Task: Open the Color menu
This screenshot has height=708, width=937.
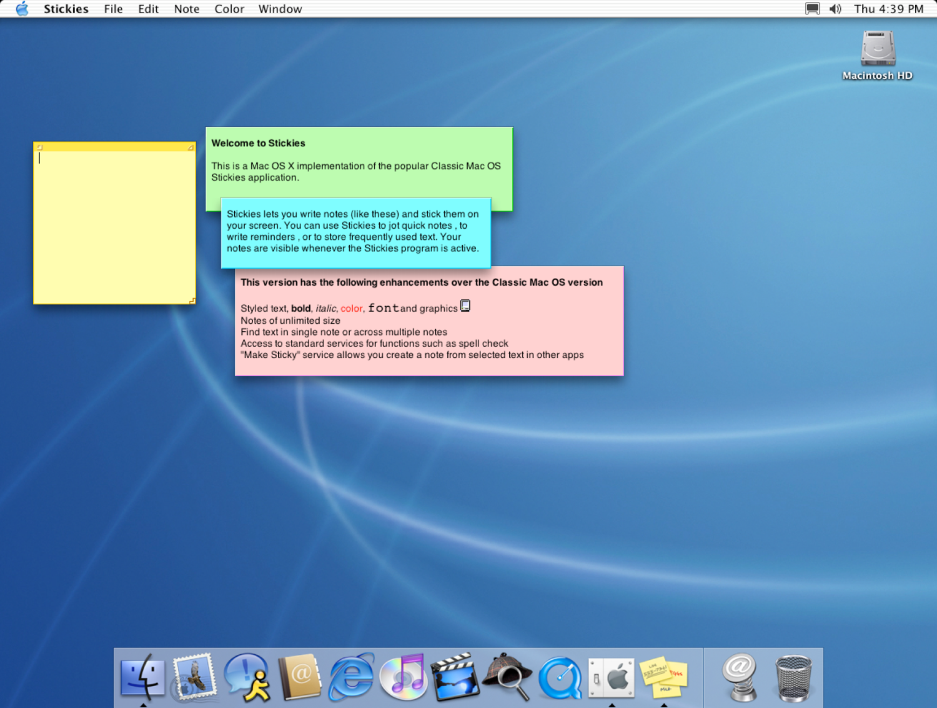Action: point(229,9)
